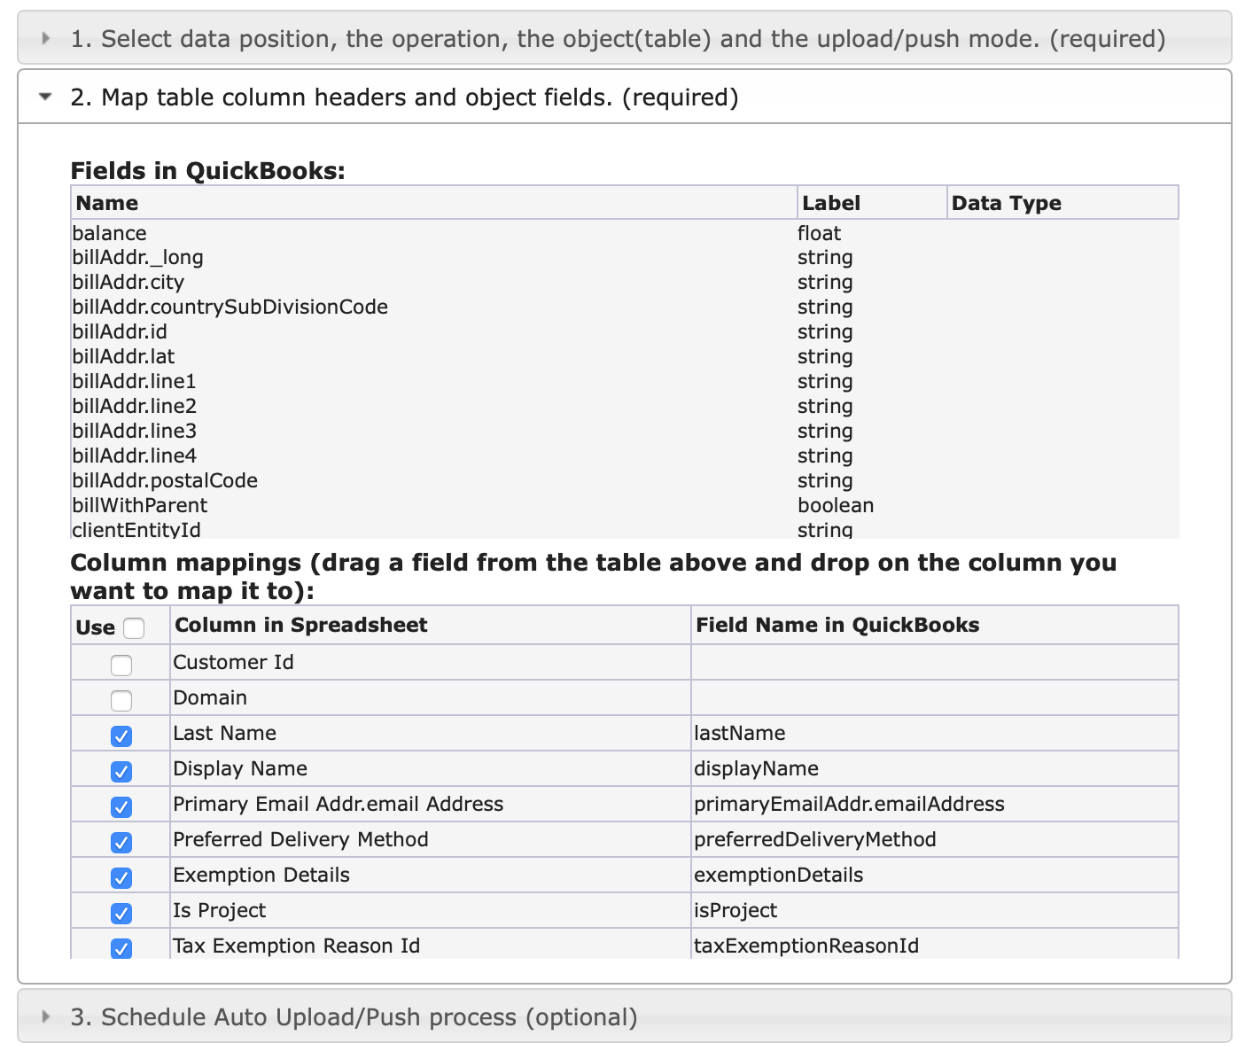This screenshot has height=1051, width=1253.
Task: Select the clientEntityId field
Action: [625, 529]
